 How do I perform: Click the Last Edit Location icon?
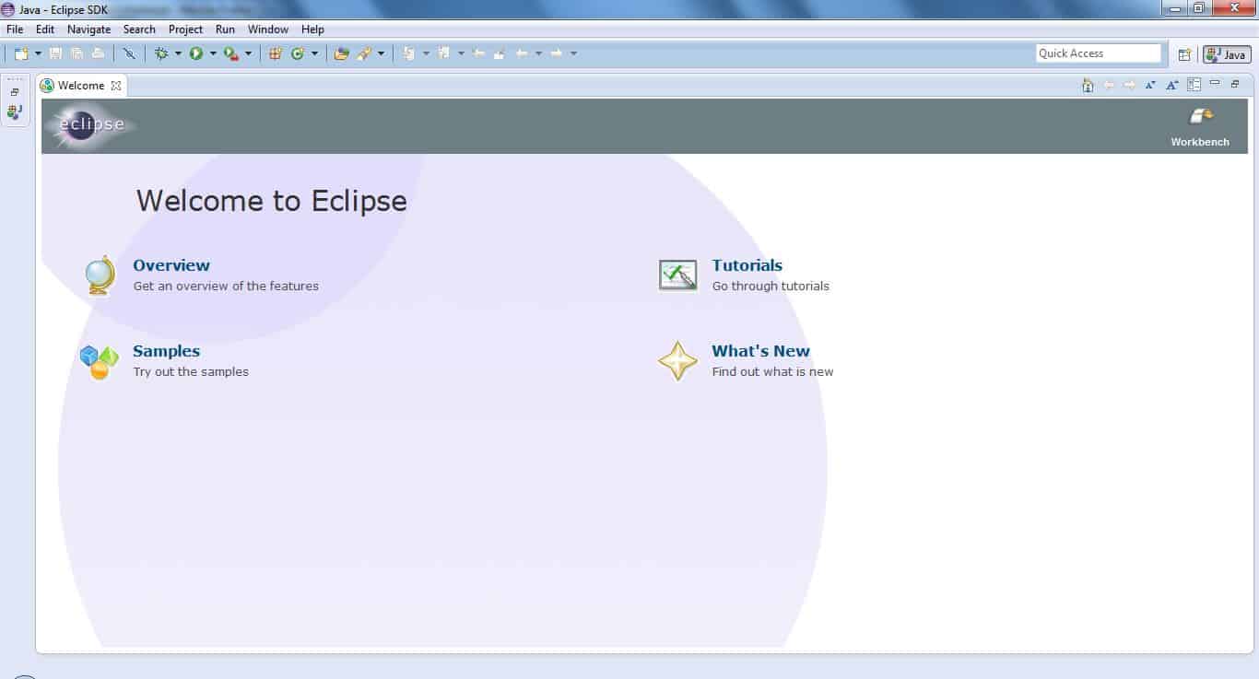pyautogui.click(x=478, y=53)
